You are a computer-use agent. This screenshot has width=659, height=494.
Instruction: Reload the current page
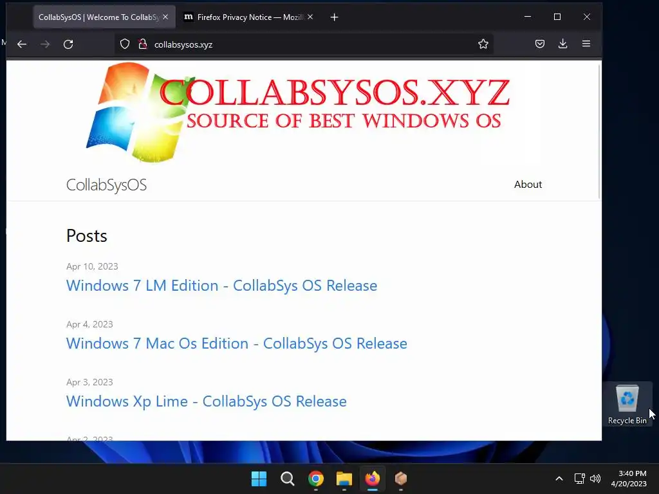tap(68, 44)
